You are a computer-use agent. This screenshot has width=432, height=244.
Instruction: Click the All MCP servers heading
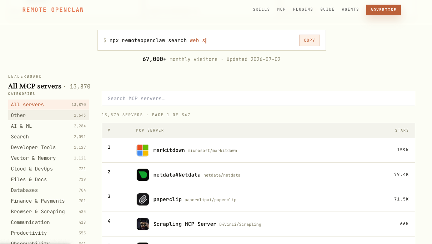[x=35, y=86]
